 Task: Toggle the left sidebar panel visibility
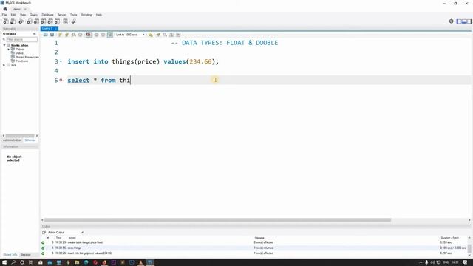(x=459, y=21)
